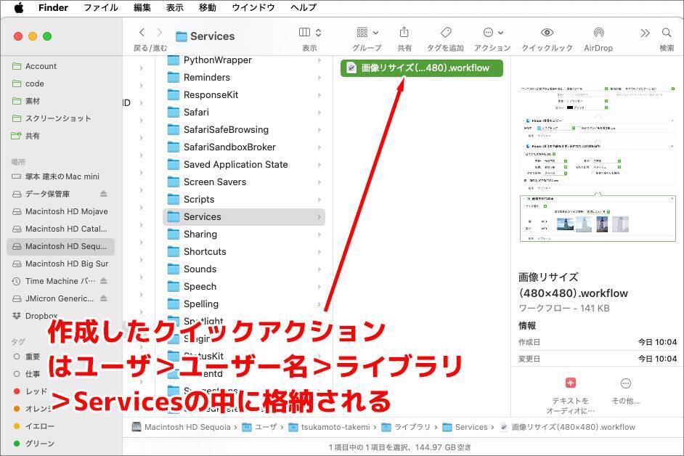This screenshot has width=684, height=456.
Task: Open the view mode column switcher
Action: 309,33
